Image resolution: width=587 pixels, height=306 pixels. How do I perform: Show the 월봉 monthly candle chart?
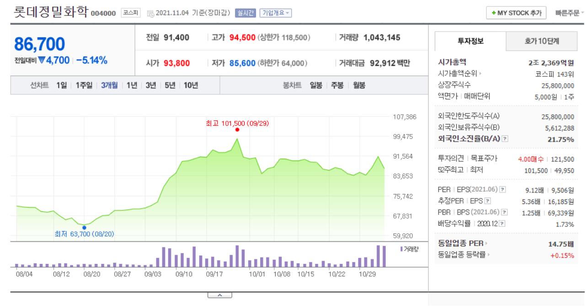pyautogui.click(x=358, y=85)
